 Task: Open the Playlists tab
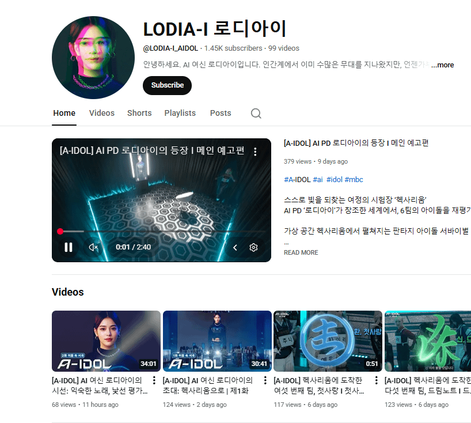180,113
